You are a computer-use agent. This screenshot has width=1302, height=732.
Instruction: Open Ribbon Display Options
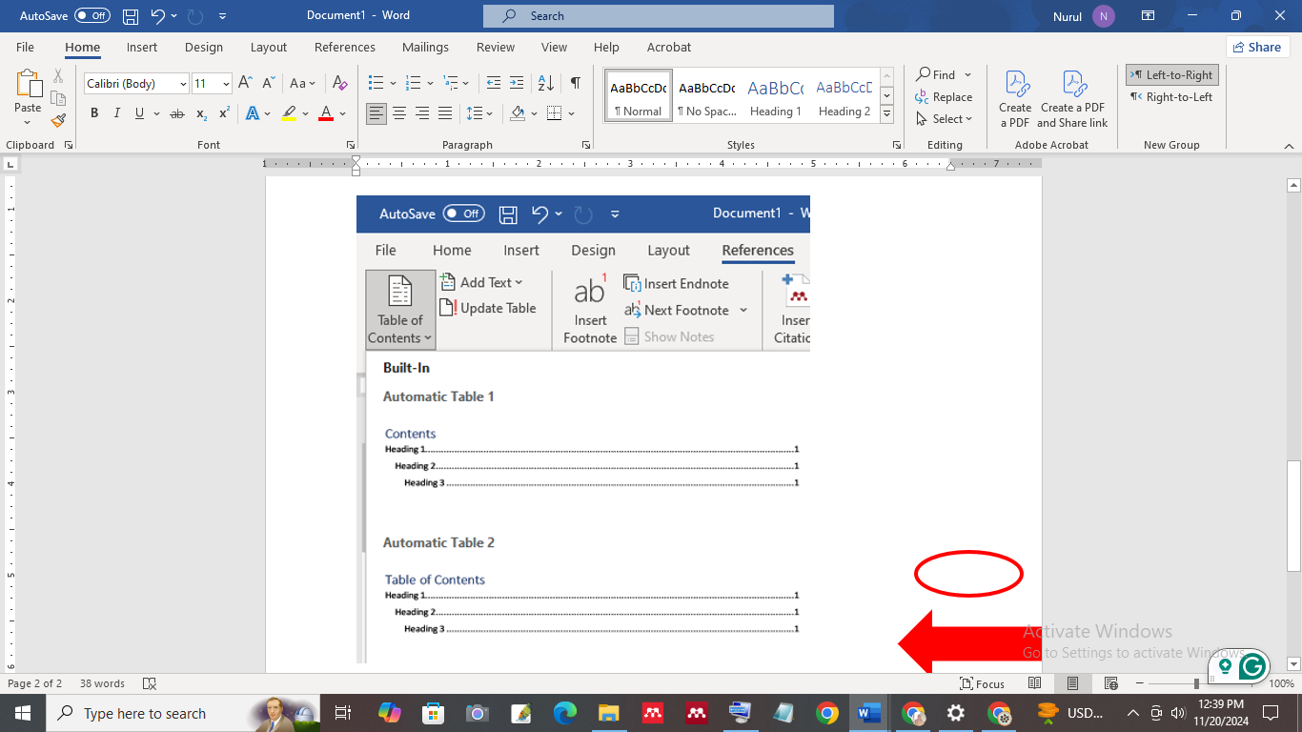click(x=1148, y=16)
